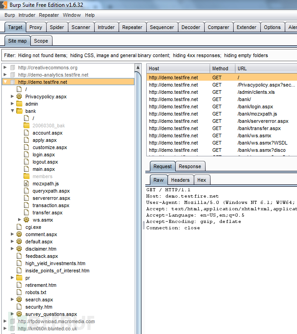Select inside_points_of_interest.htm in the tree
This screenshot has height=334, width=297.
coord(57,271)
